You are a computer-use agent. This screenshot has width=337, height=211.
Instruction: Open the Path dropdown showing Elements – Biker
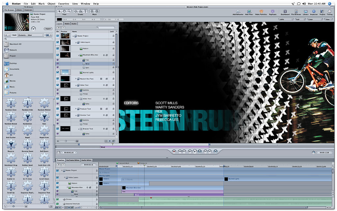point(31,35)
